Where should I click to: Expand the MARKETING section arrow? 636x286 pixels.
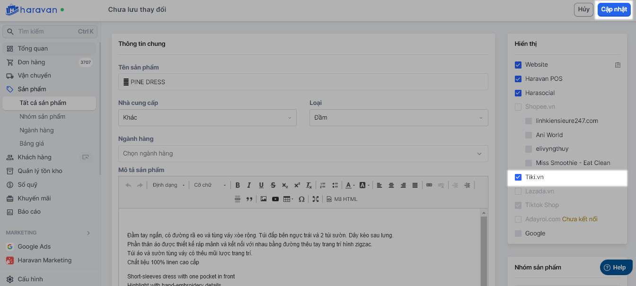88,233
